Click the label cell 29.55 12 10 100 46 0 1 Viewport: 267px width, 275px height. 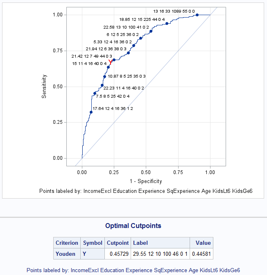(160, 254)
